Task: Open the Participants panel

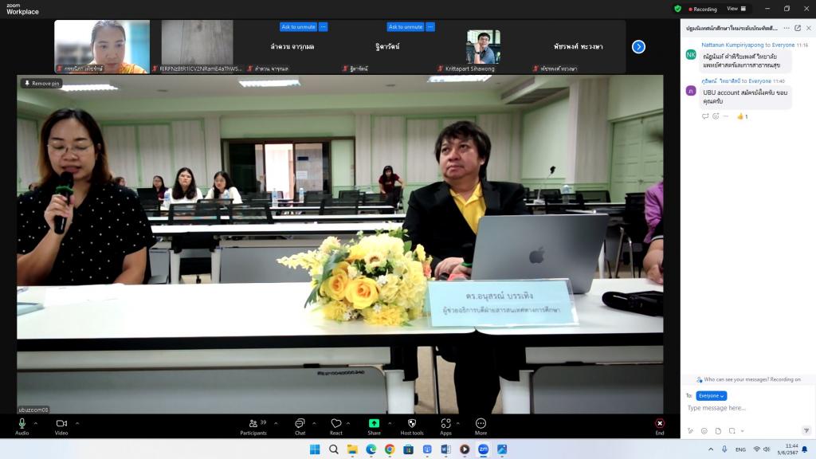Action: [x=253, y=426]
